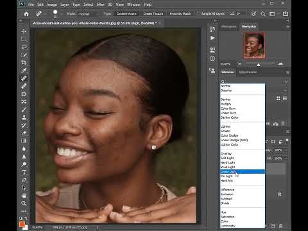Select the Pen tool
This screenshot has height=231, width=308.
coord(24,180)
